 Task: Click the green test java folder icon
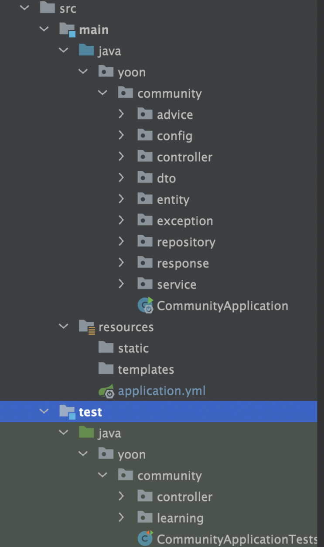click(86, 433)
